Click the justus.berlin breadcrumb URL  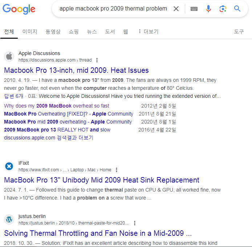pos(73,223)
